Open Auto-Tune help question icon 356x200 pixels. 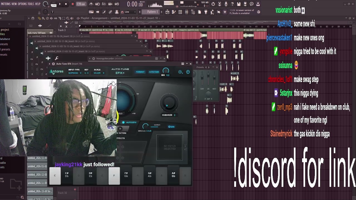188,72
